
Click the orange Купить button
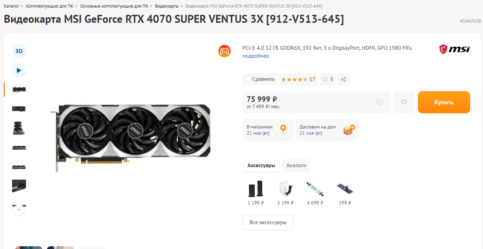coord(444,102)
